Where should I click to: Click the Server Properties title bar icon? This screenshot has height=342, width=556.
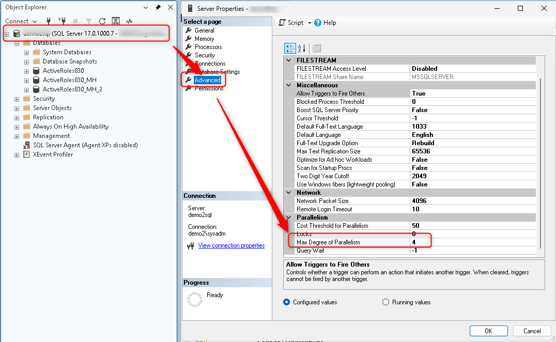pos(190,8)
